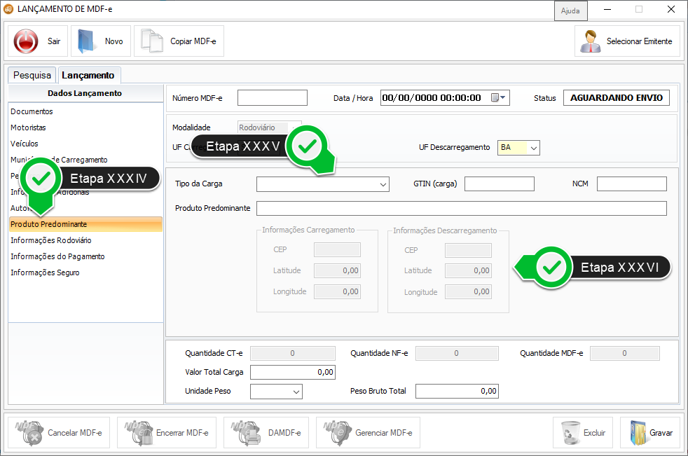
Task: Click the Sair button label
Action: coord(54,41)
